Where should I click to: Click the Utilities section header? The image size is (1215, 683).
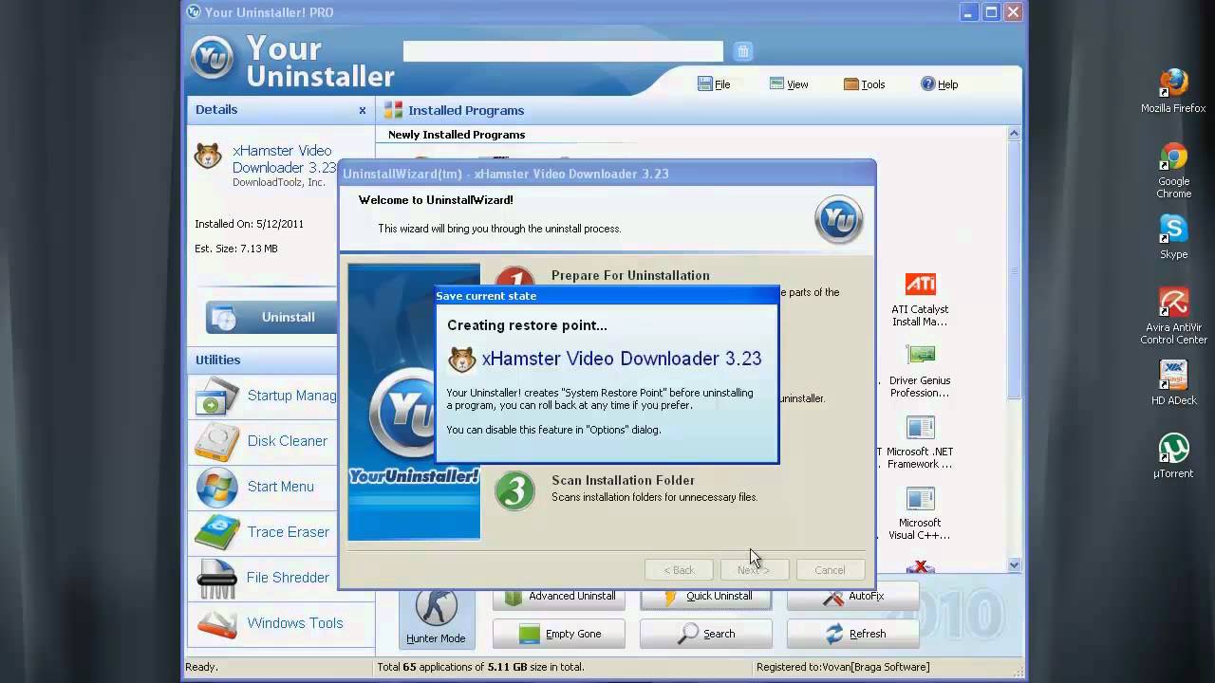217,360
